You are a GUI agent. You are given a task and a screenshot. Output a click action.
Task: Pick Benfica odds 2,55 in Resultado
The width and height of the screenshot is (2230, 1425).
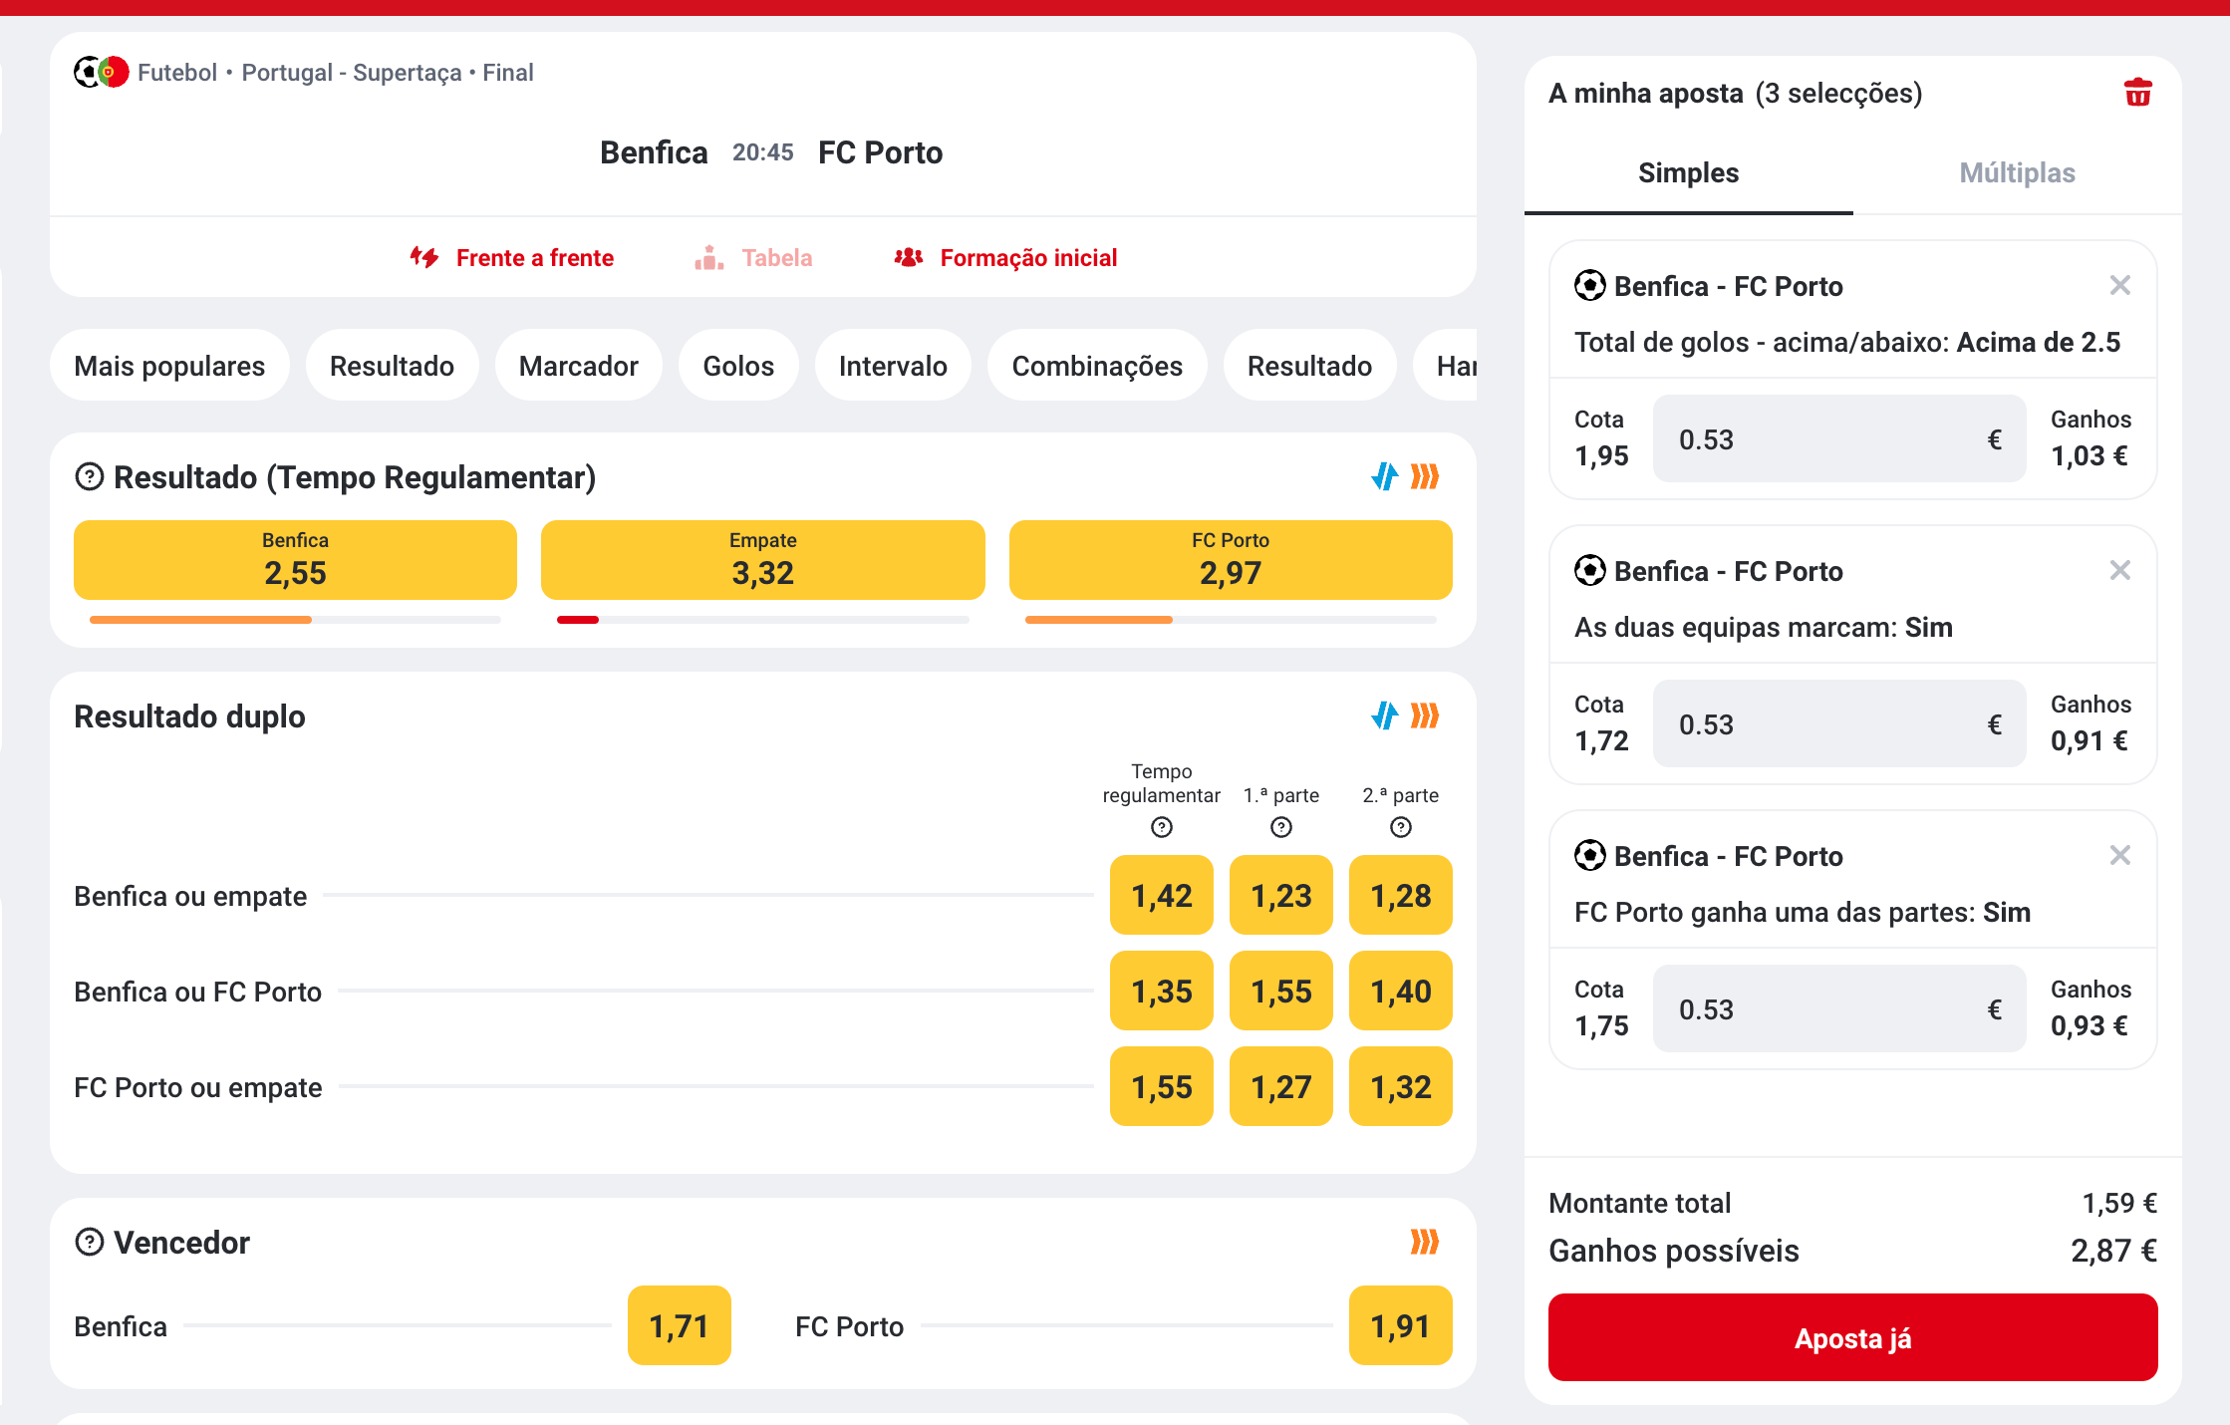pyautogui.click(x=295, y=560)
